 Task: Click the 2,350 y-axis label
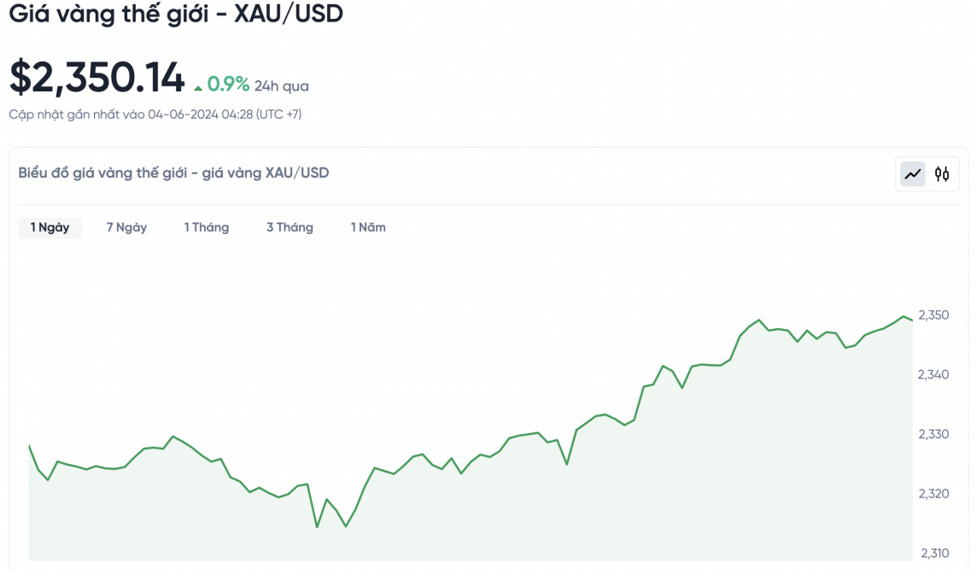tap(933, 315)
